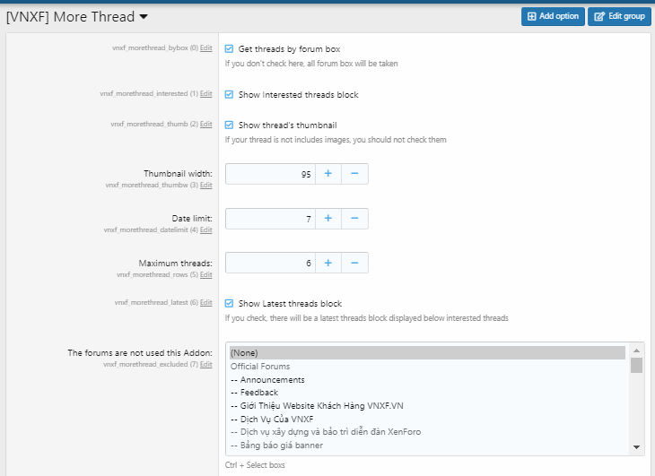The image size is (655, 476).
Task: Decrease the Date limit value
Action: click(x=354, y=218)
